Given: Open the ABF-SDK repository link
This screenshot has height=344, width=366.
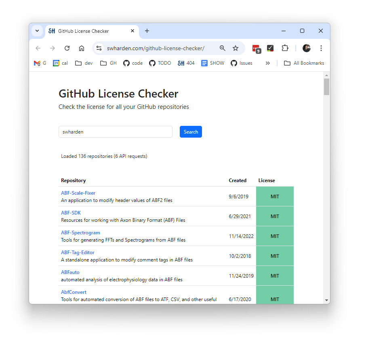Looking at the screenshot, I should (x=71, y=213).
